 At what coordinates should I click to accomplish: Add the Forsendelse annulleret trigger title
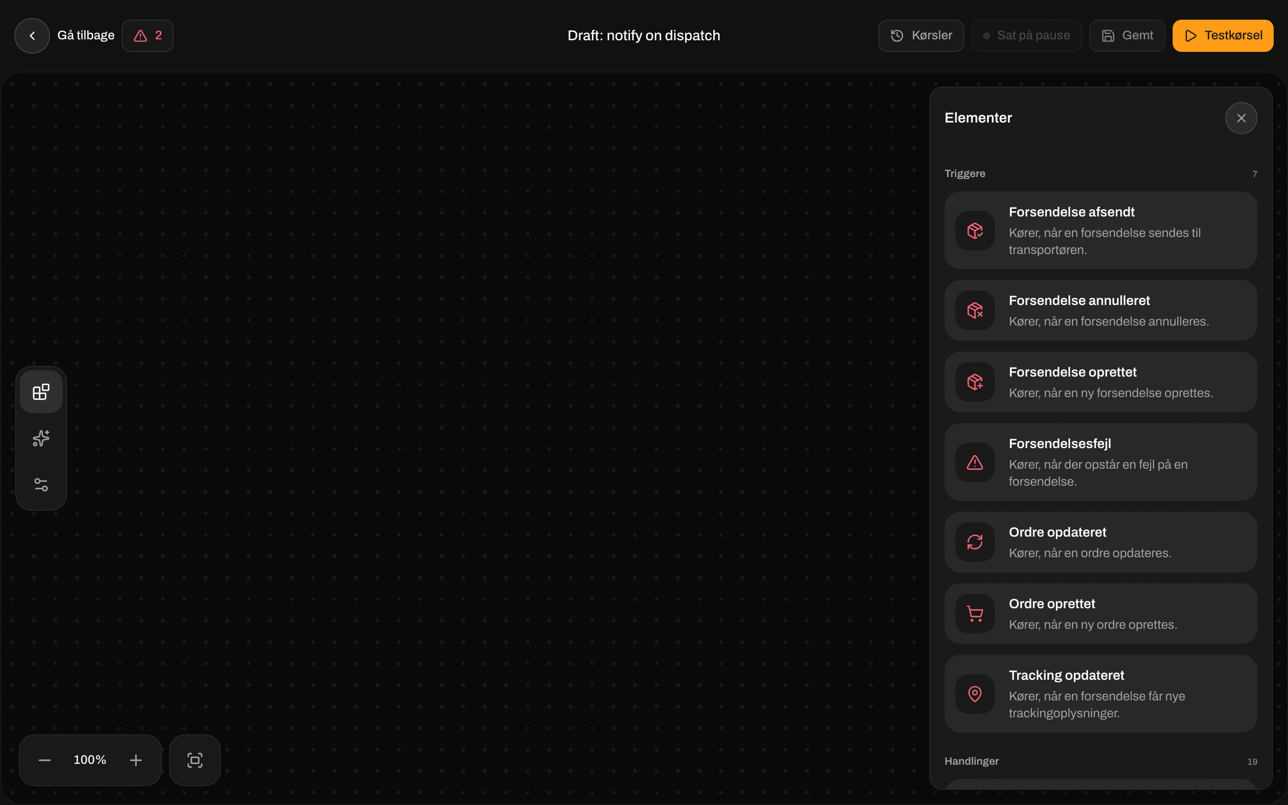point(1079,300)
